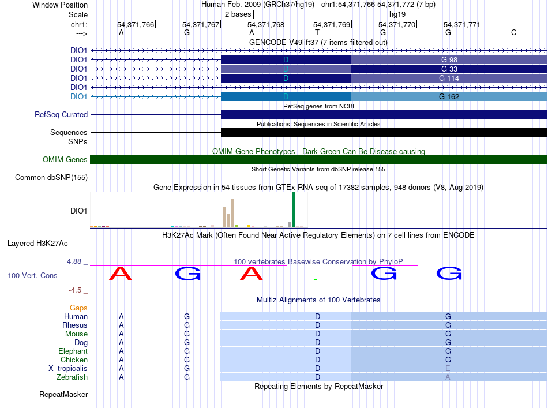Click the 'RefSeq genes from NCBI' track title
Screen dimensions: 548x408
point(318,106)
